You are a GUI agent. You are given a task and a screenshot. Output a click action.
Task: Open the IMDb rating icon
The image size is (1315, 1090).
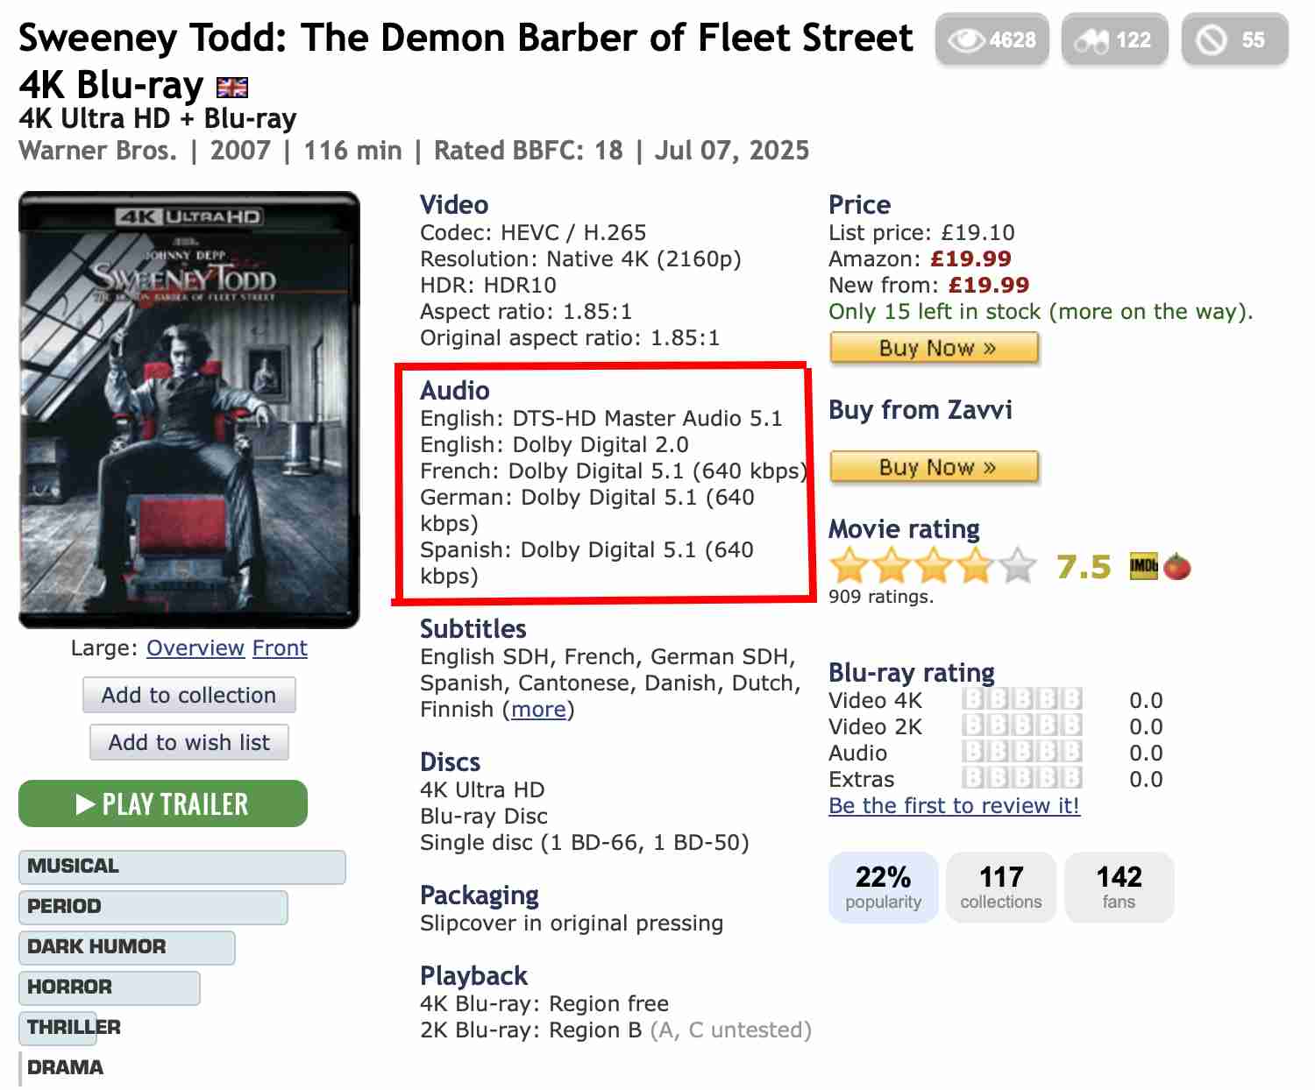click(x=1143, y=566)
